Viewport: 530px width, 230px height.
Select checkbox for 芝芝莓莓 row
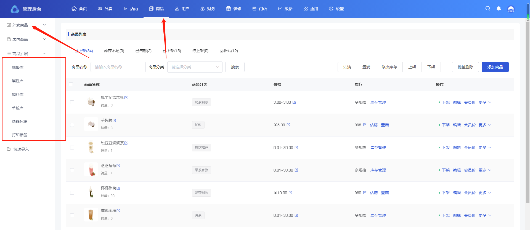pos(72,170)
